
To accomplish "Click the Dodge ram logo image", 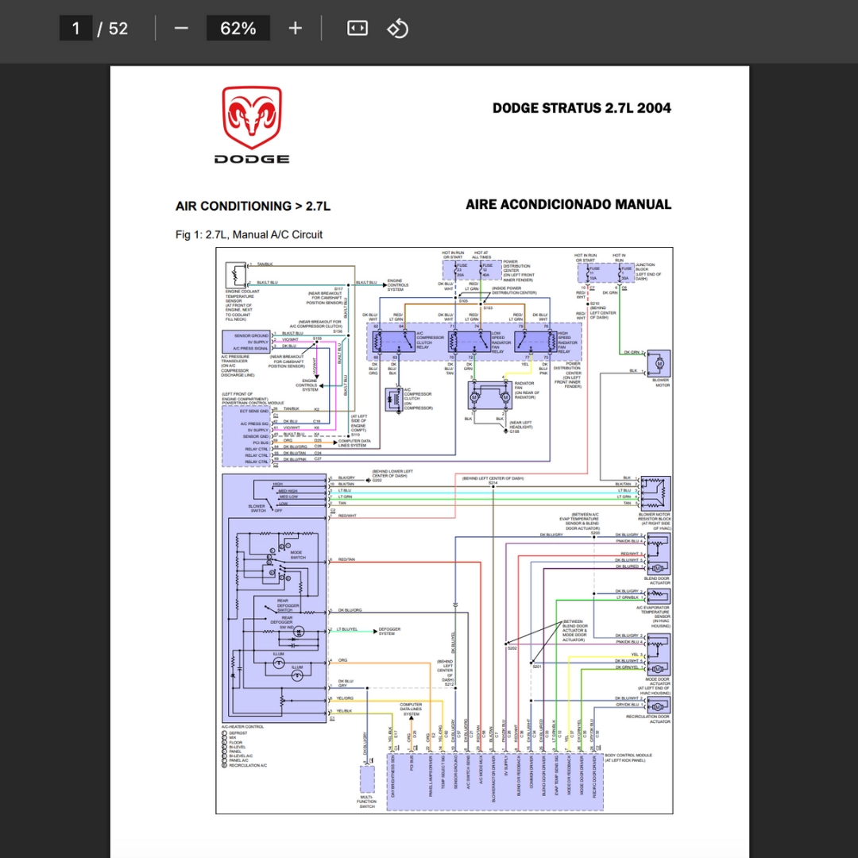I will tap(253, 125).
